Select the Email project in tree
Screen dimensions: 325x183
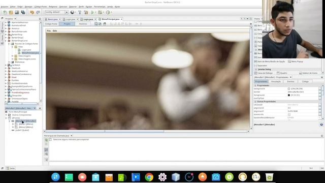[x=14, y=77]
